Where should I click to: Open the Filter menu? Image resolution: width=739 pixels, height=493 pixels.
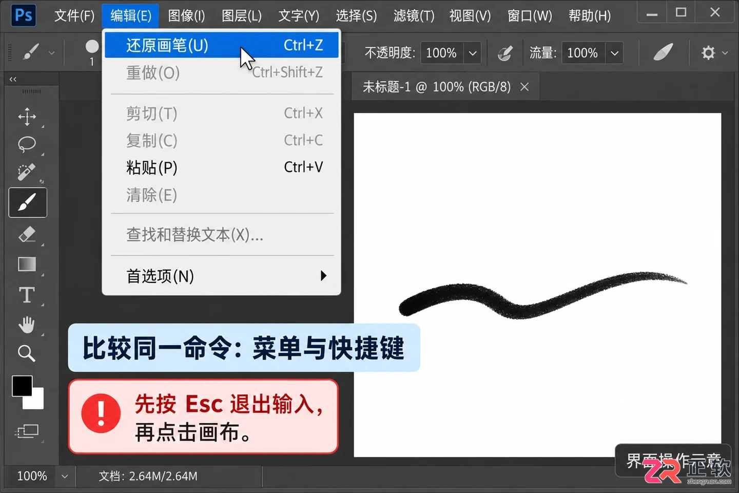click(414, 16)
